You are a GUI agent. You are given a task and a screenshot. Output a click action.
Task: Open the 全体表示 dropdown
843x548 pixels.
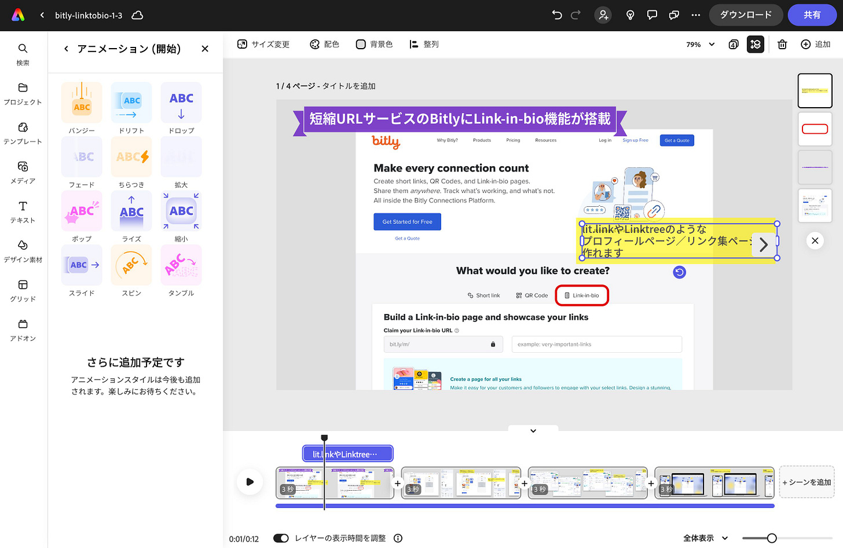[x=705, y=538]
